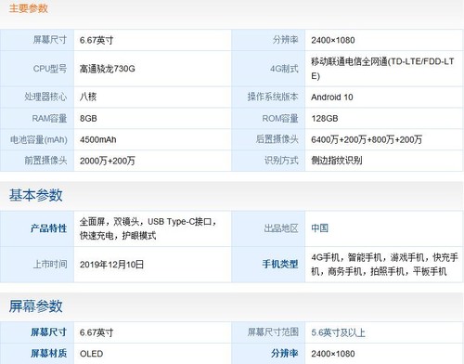This screenshot has width=464, height=364.
Task: Select the 屏幕参数 section heading
Action: click(x=35, y=306)
